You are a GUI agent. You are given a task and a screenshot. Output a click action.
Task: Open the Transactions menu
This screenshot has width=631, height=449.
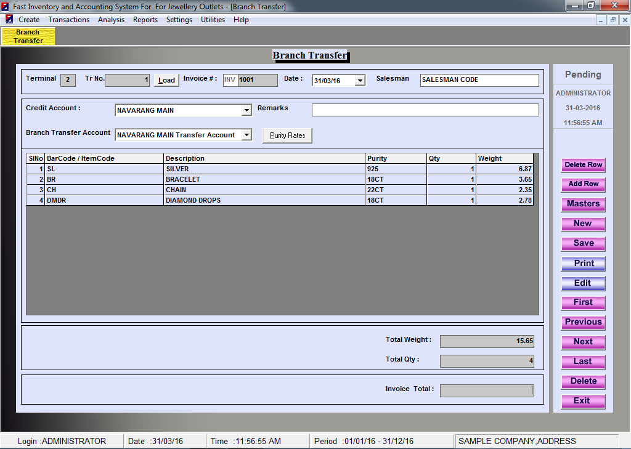click(x=68, y=20)
